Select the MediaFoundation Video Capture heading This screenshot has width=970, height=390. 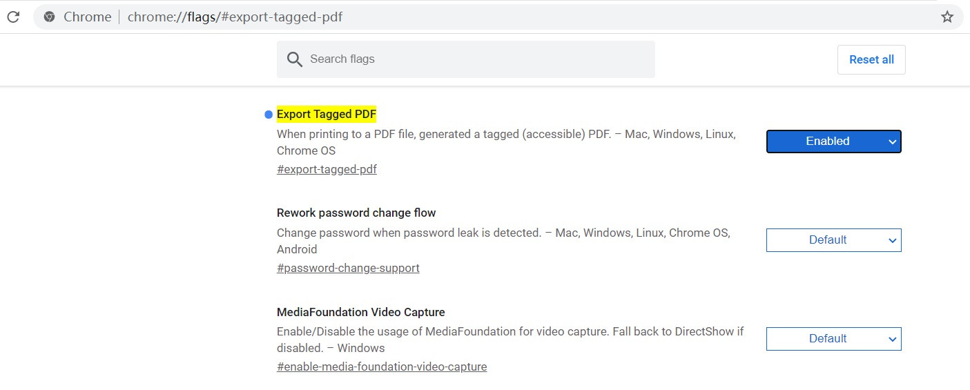[x=360, y=312]
